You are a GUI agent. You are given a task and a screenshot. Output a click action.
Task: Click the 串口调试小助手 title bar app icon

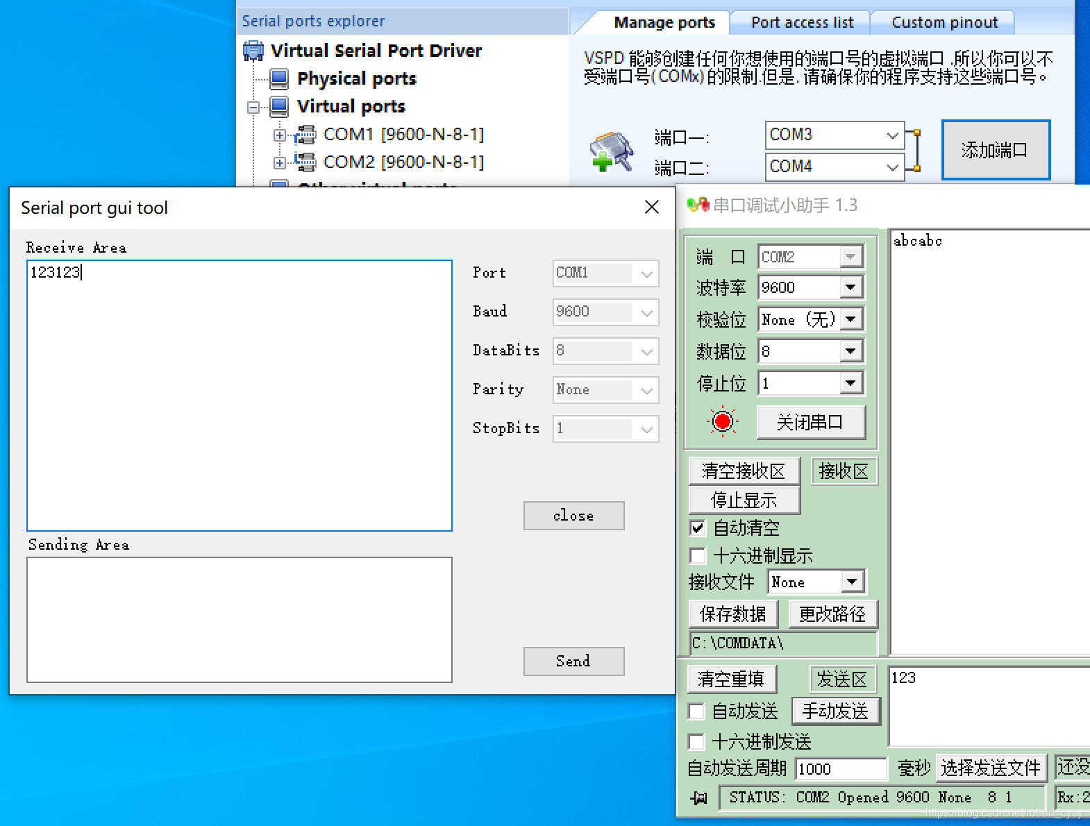tap(698, 205)
